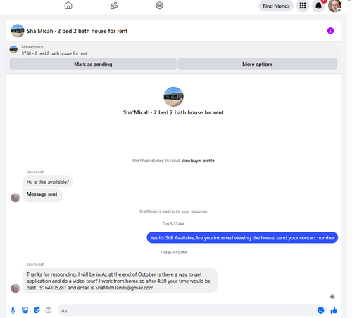Image resolution: width=352 pixels, height=318 pixels.
Task: Open large centered house profile picture
Action: click(173, 97)
